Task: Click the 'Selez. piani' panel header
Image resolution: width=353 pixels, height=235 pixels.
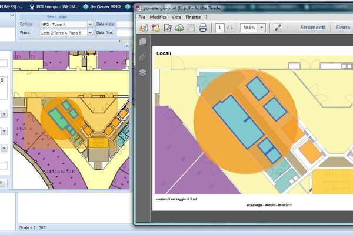Action: (56, 17)
